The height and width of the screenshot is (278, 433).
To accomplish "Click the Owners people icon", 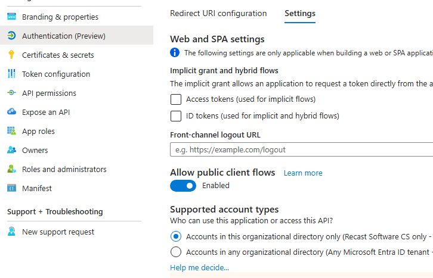I will [x=11, y=150].
